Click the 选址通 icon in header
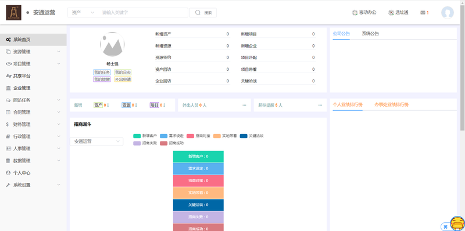Screen dimensions: 465x231 point(391,13)
